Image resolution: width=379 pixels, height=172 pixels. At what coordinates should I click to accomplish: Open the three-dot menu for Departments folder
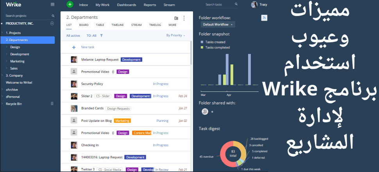184,18
